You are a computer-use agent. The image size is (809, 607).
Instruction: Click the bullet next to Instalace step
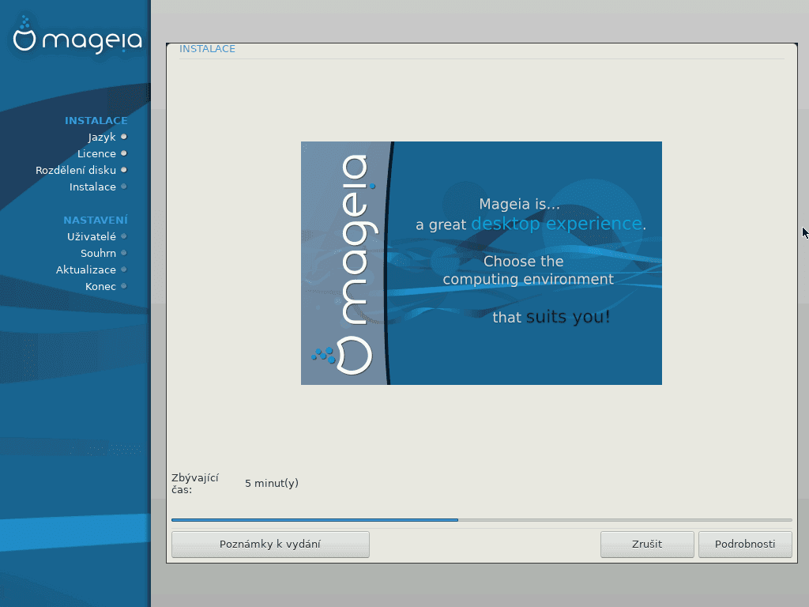124,187
